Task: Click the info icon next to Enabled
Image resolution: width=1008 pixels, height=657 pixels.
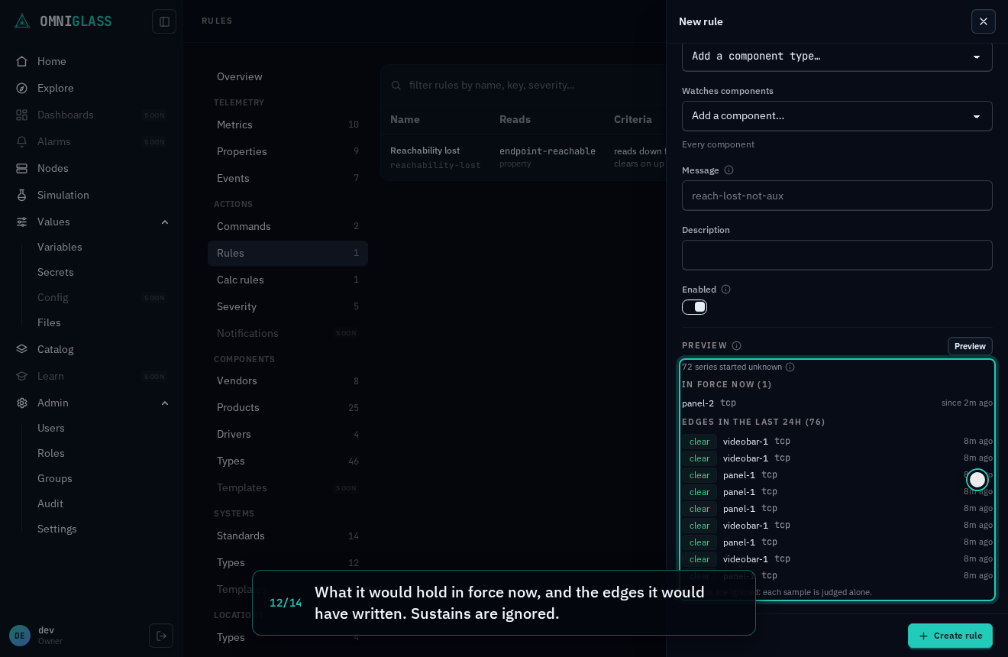Action: (725, 290)
